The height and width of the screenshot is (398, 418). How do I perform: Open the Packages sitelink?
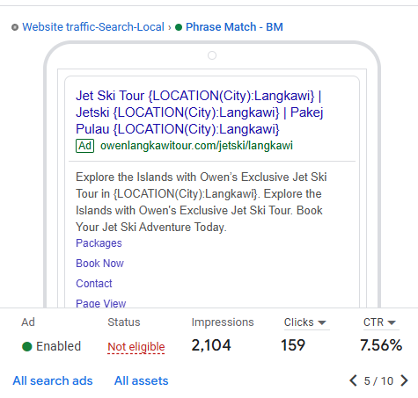tap(99, 243)
